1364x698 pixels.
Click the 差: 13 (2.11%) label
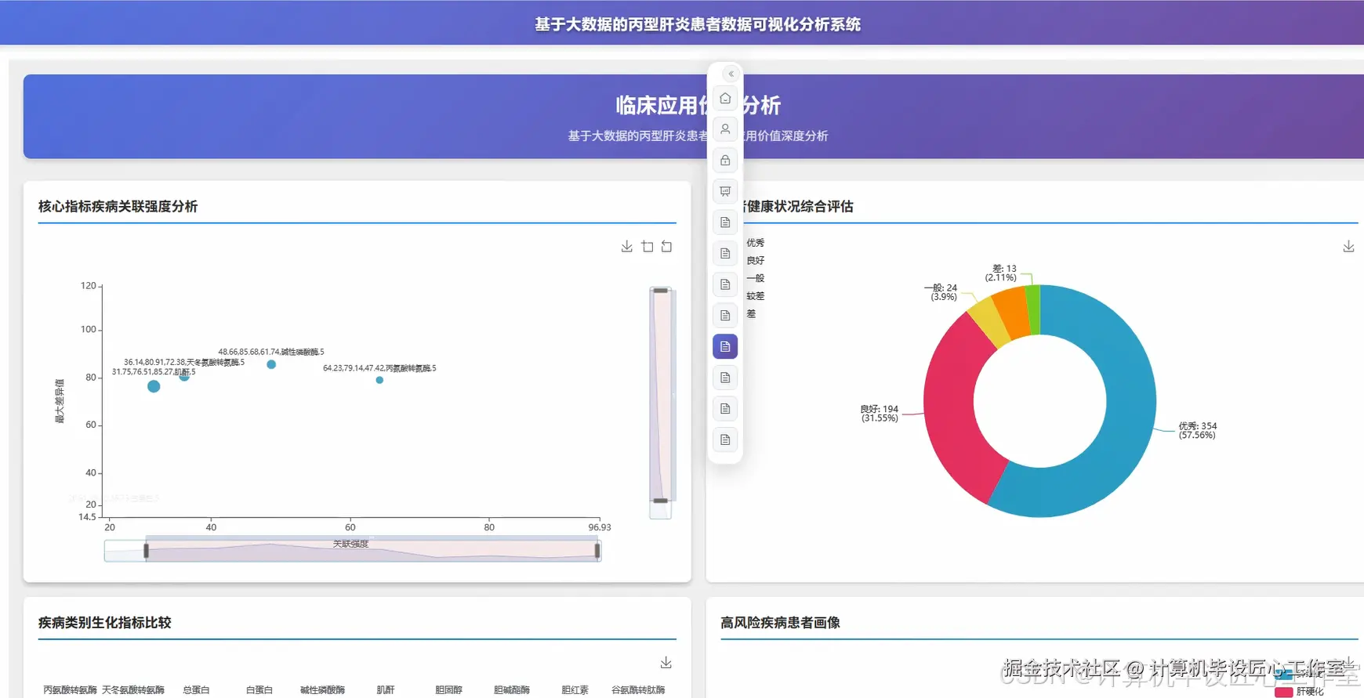1001,273
